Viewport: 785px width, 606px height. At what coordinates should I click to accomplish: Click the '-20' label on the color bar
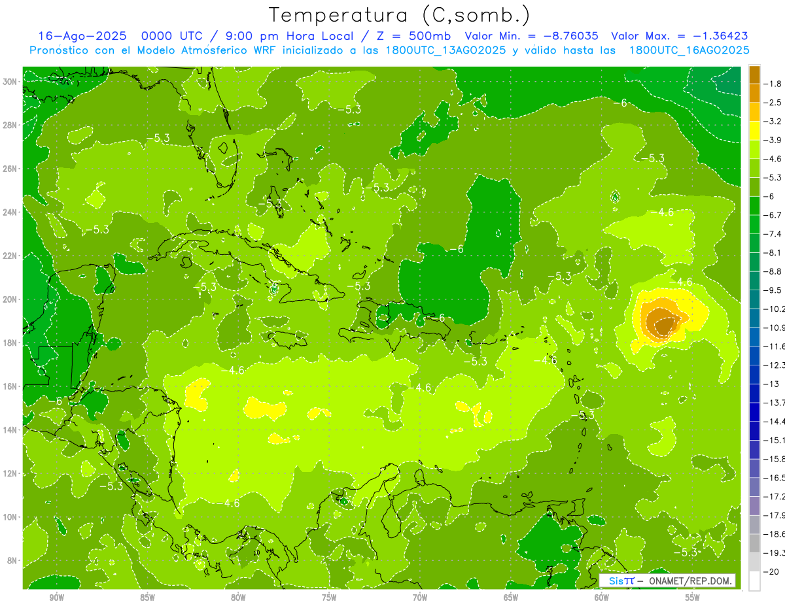coord(770,572)
